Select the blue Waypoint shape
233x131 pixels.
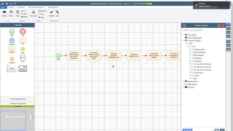(x=12, y=40)
